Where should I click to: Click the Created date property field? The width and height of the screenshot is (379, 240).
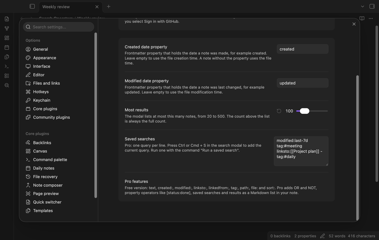point(303,49)
